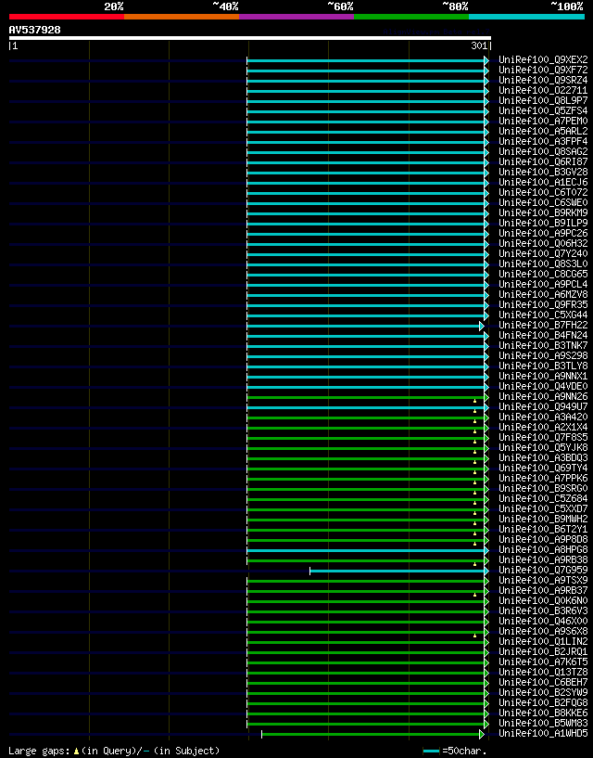Click the cyan alignment bar for UniRef100_Q9XEX2
Image resolution: width=593 pixels, height=758 pixels.
pyautogui.click(x=366, y=60)
